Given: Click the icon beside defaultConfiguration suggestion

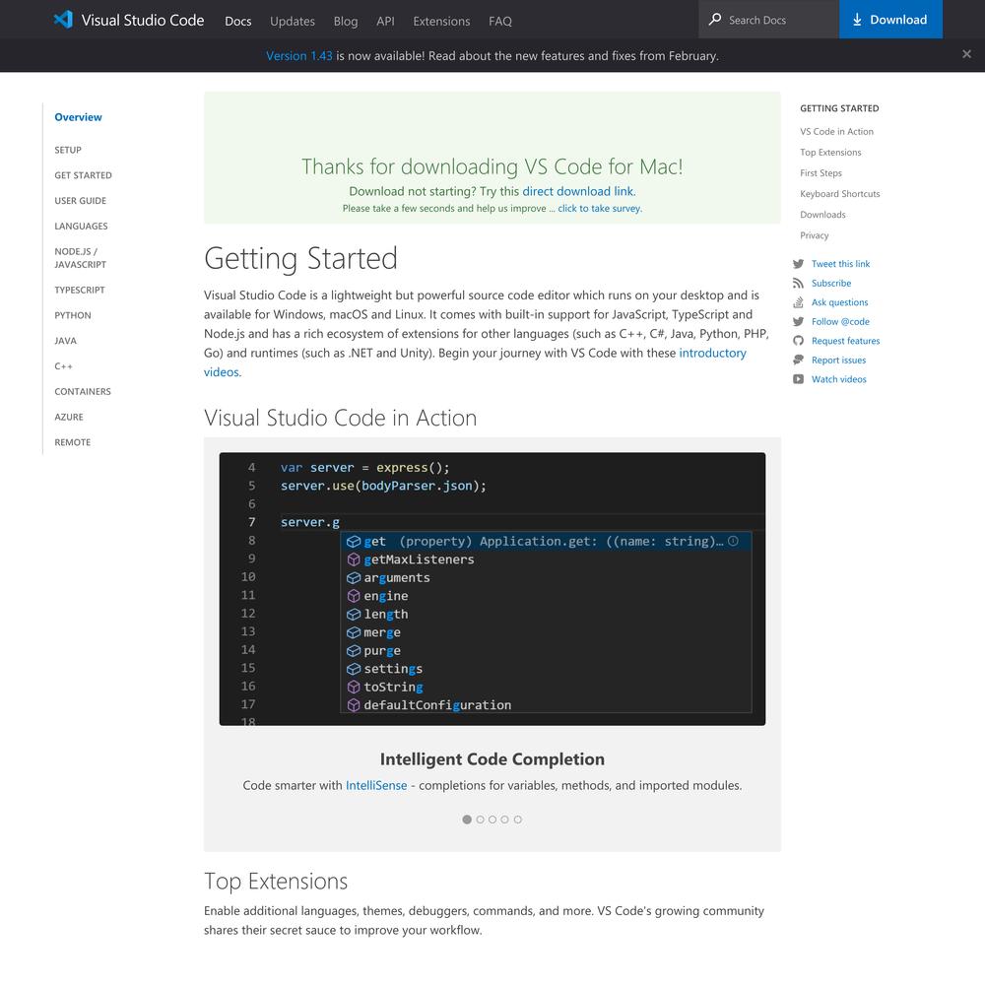Looking at the screenshot, I should [354, 705].
